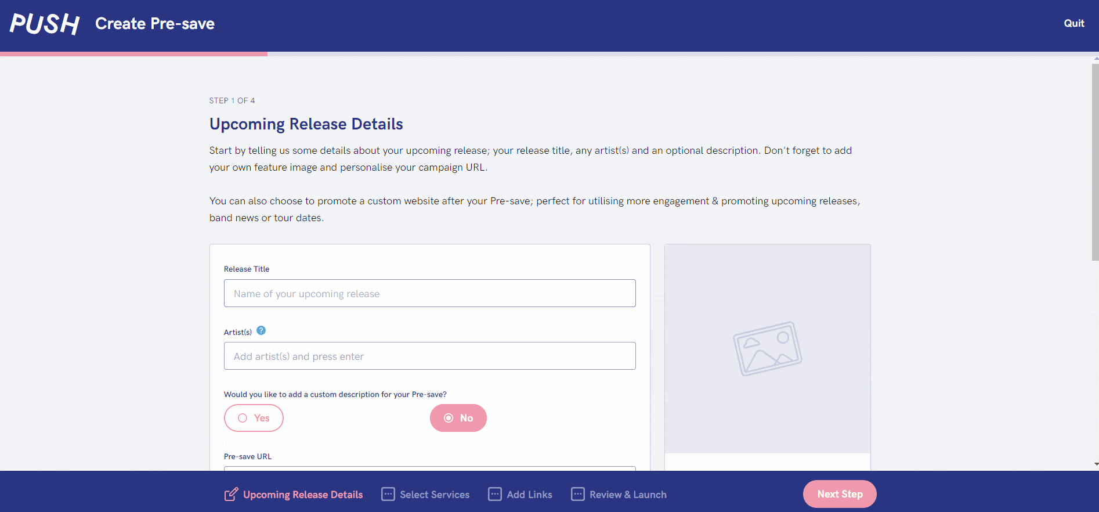Click the page vertical scrollbar thumb
The image size is (1099, 512).
tap(1096, 162)
